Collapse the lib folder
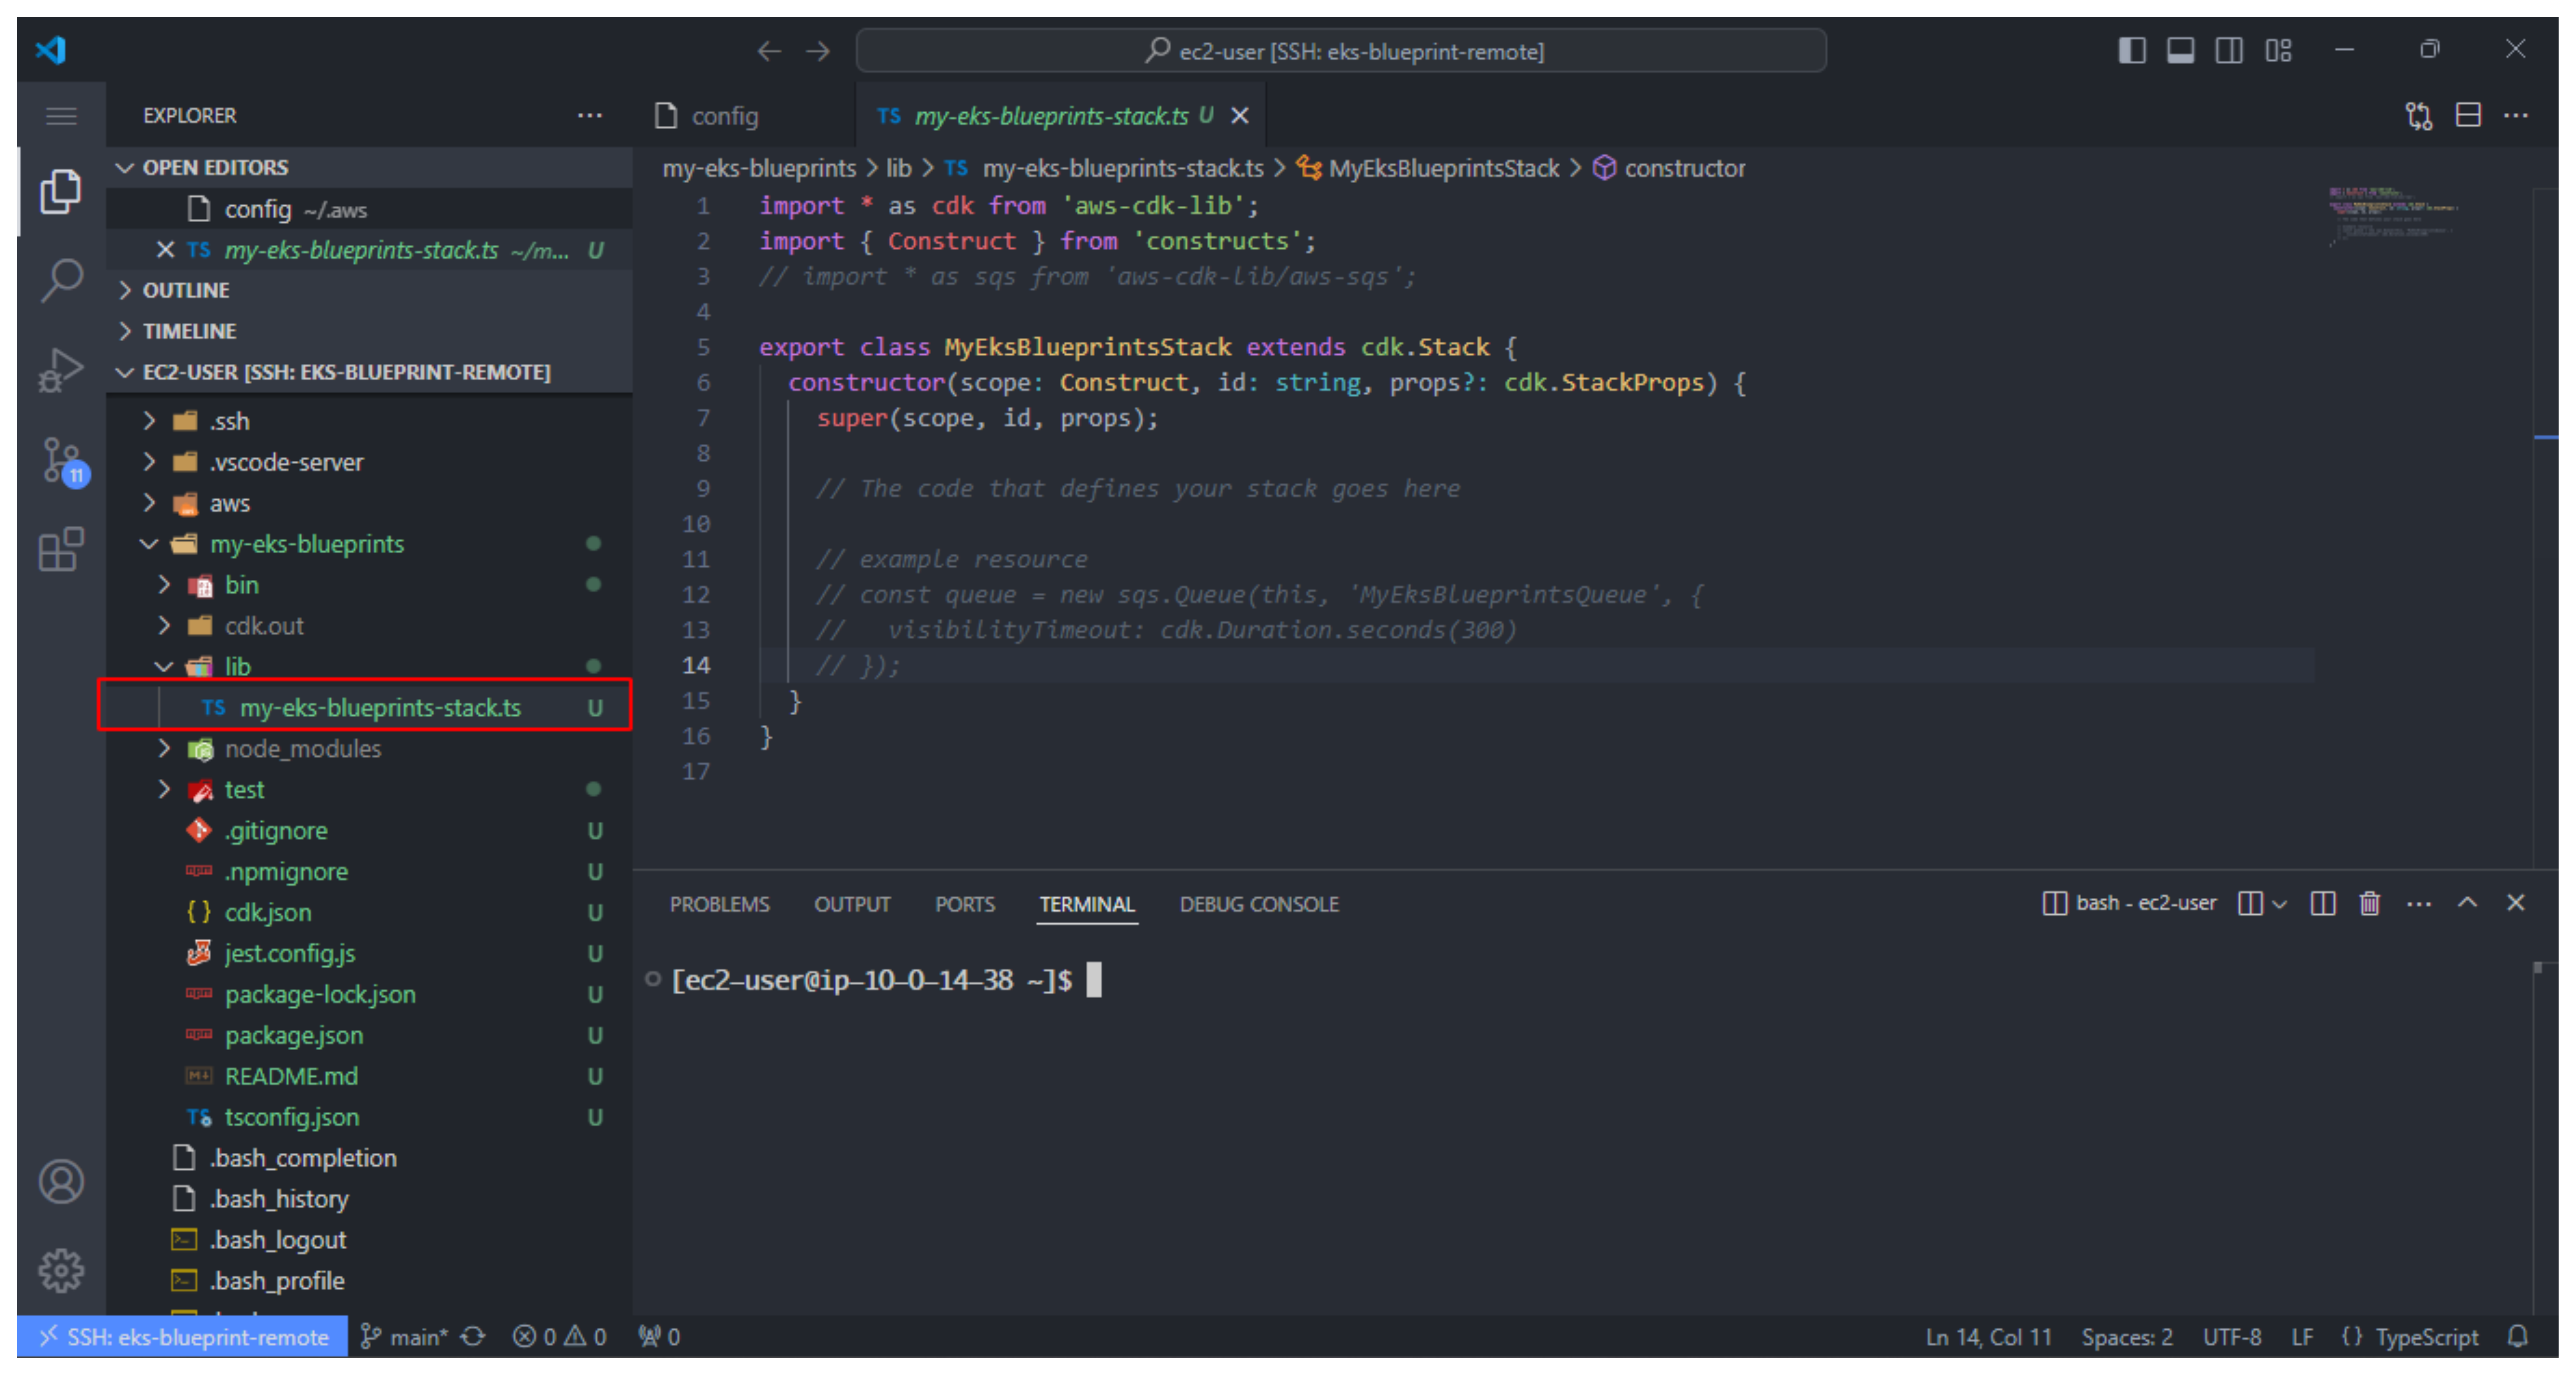Screen dimensions: 2576x1375 click(x=368, y=666)
